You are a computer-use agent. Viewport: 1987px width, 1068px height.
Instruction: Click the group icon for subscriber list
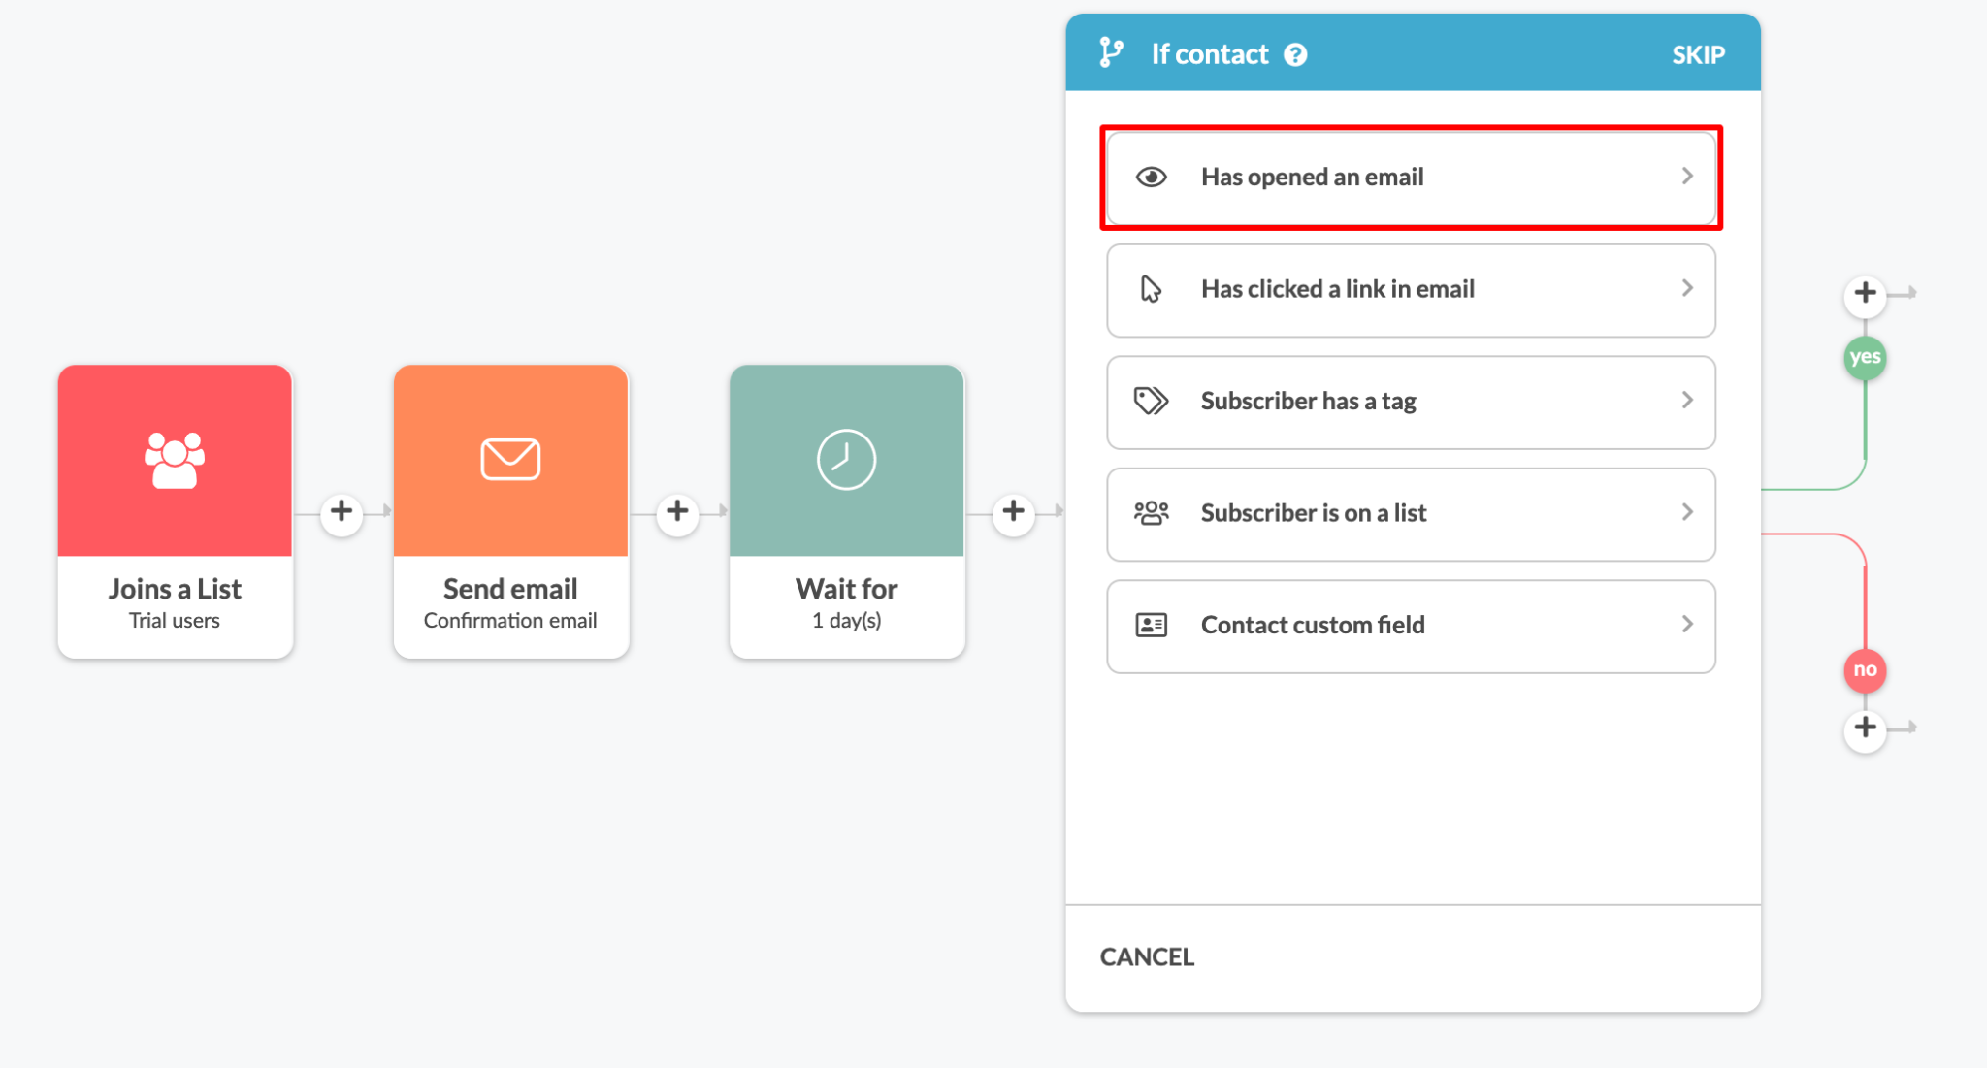1152,512
